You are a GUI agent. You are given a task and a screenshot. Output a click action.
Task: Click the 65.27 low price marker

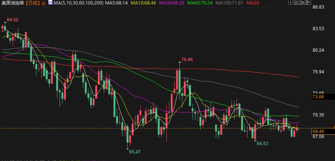pos(135,152)
